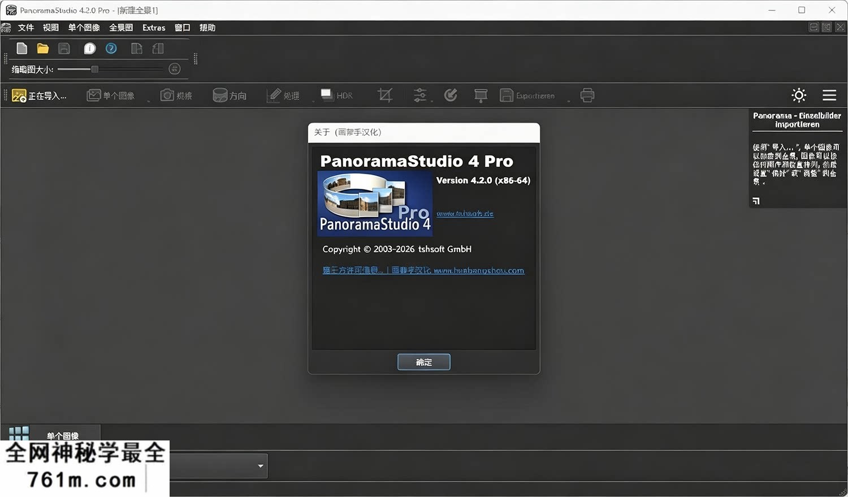Viewport: 848px width, 497px height.
Task: Click the last page-layout icon in the top toolbar
Action: [158, 49]
